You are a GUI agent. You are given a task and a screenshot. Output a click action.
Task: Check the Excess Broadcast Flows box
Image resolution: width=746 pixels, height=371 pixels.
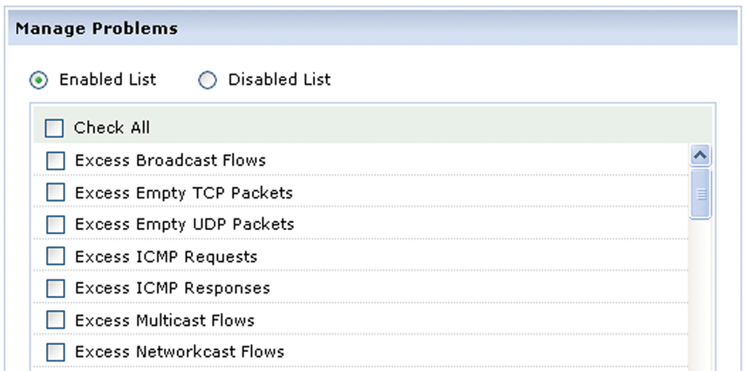[55, 161]
